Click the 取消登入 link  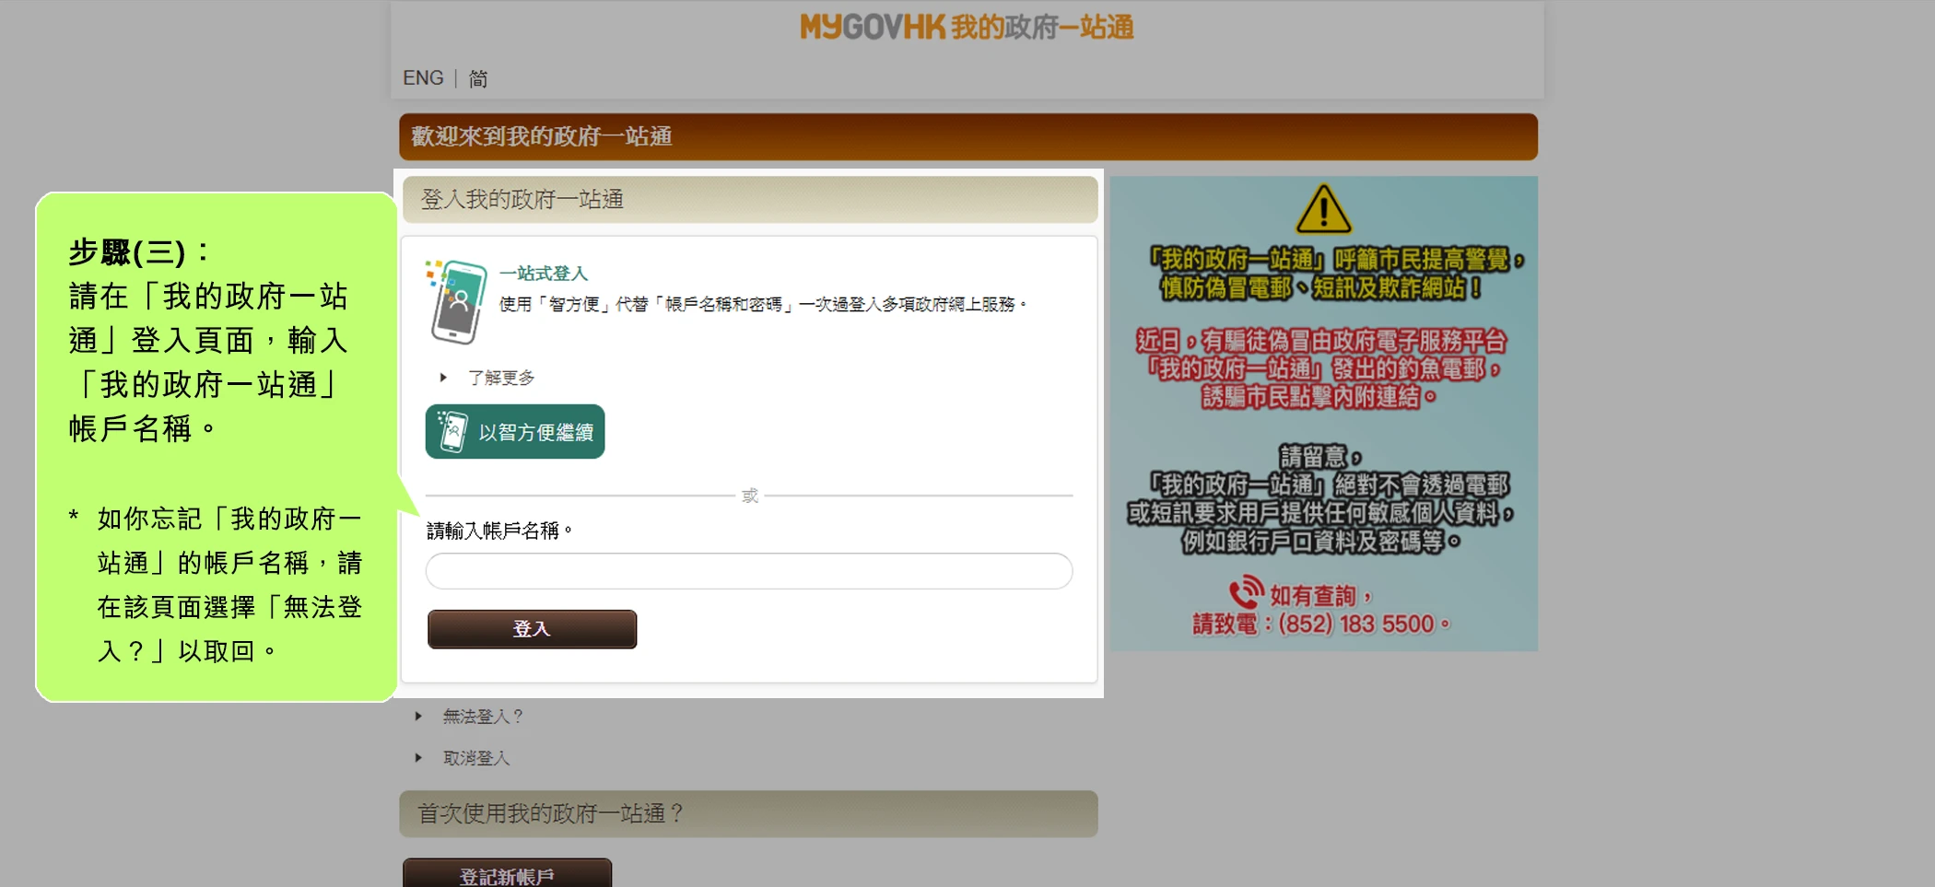tap(476, 757)
